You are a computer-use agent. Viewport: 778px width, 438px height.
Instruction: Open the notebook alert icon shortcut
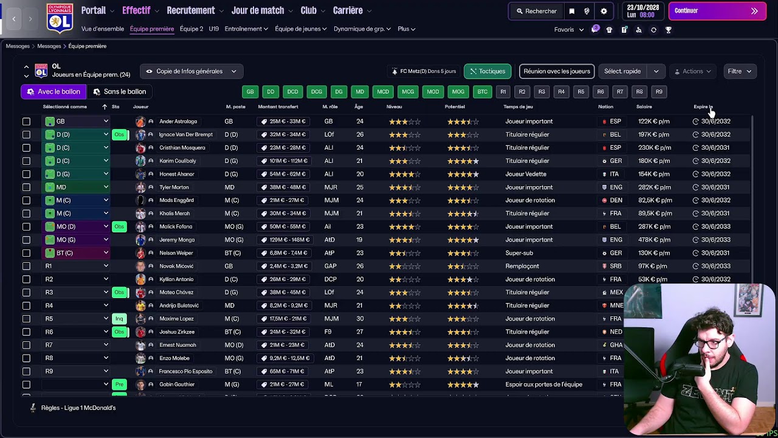[x=624, y=30]
